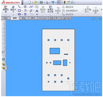
Task: Click the 显示/删除几何关系 relations button
Action: (x=88, y=10)
